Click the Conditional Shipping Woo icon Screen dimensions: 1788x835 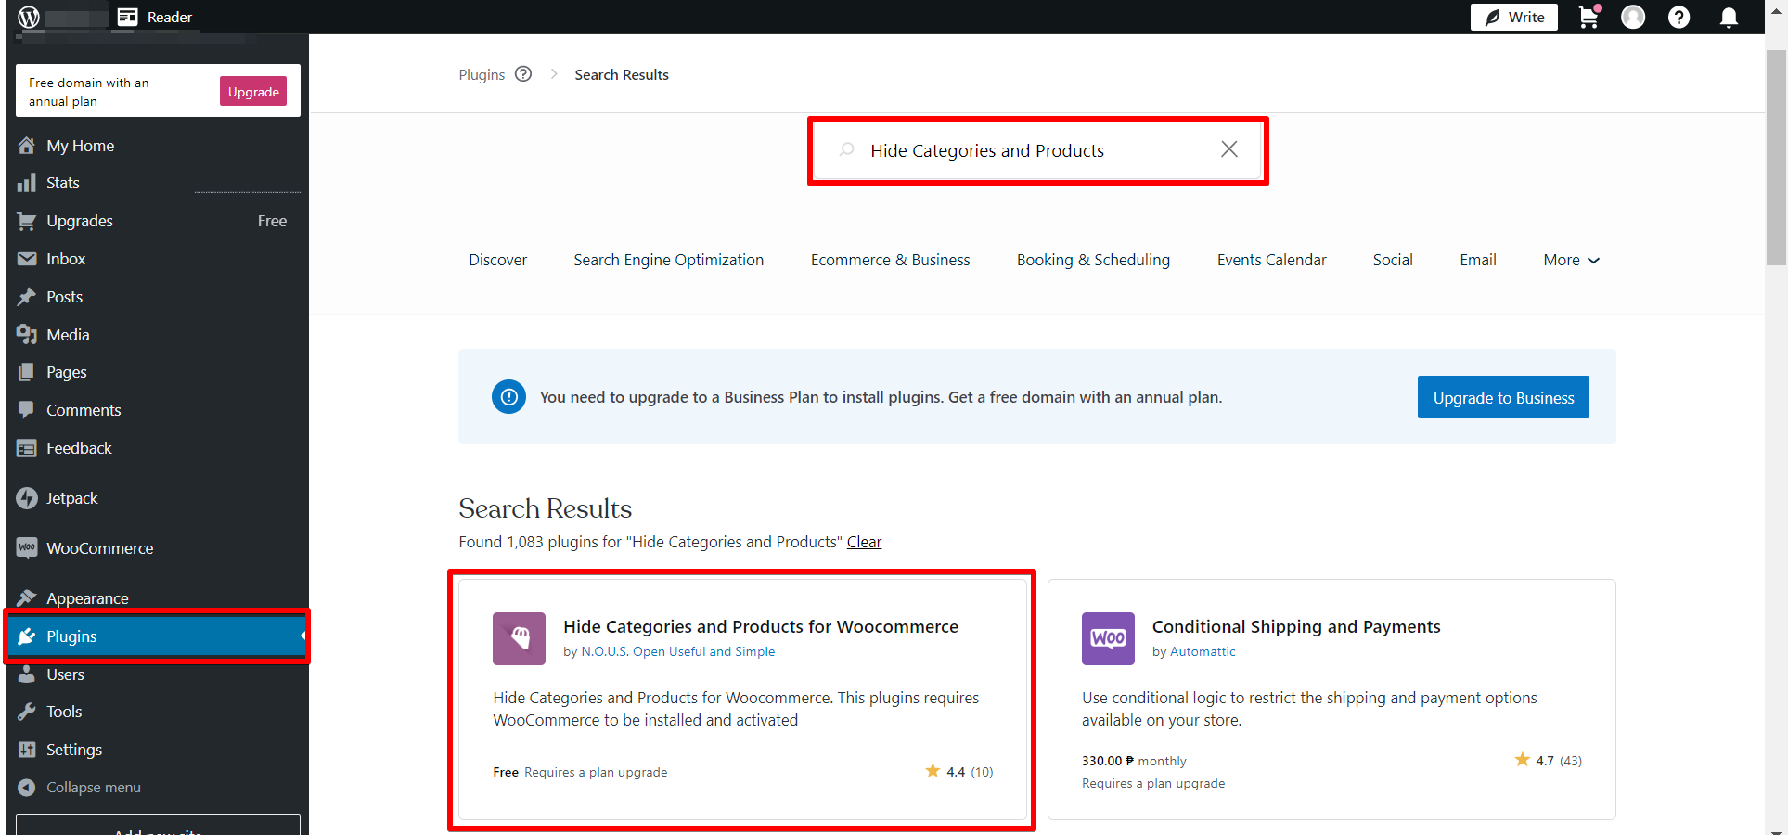tap(1107, 638)
